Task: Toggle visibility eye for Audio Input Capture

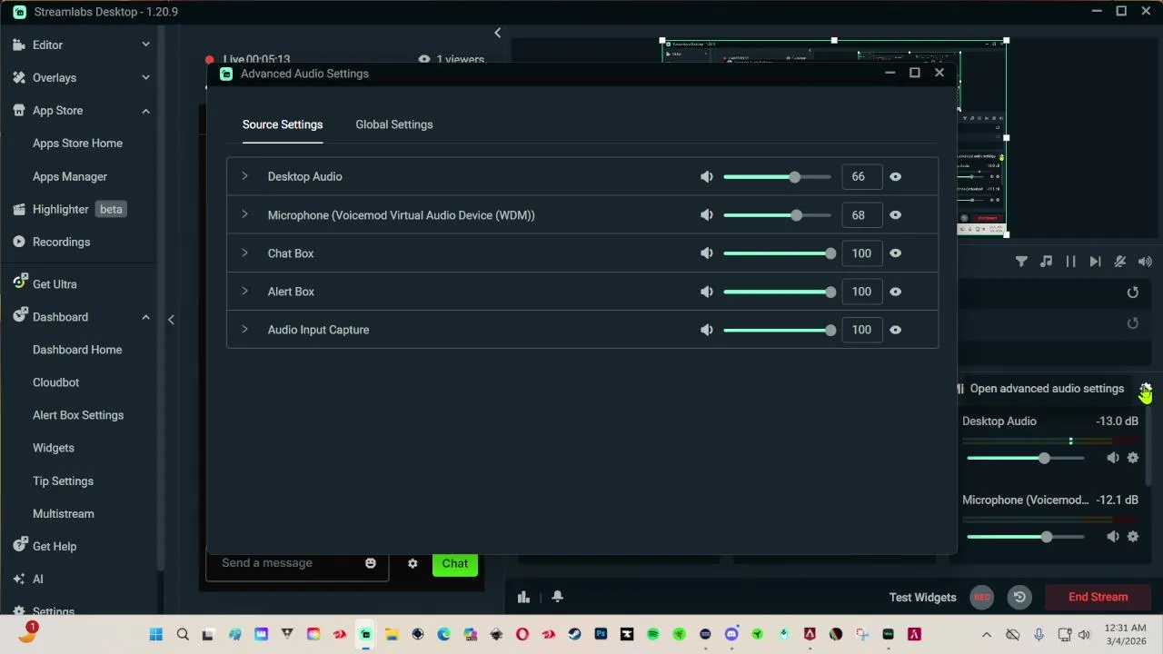Action: [x=895, y=330]
